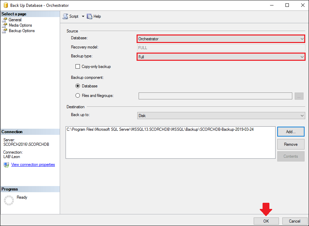The height and width of the screenshot is (226, 309).
Task: Open the Script dropdown arrow
Action: tap(83, 16)
